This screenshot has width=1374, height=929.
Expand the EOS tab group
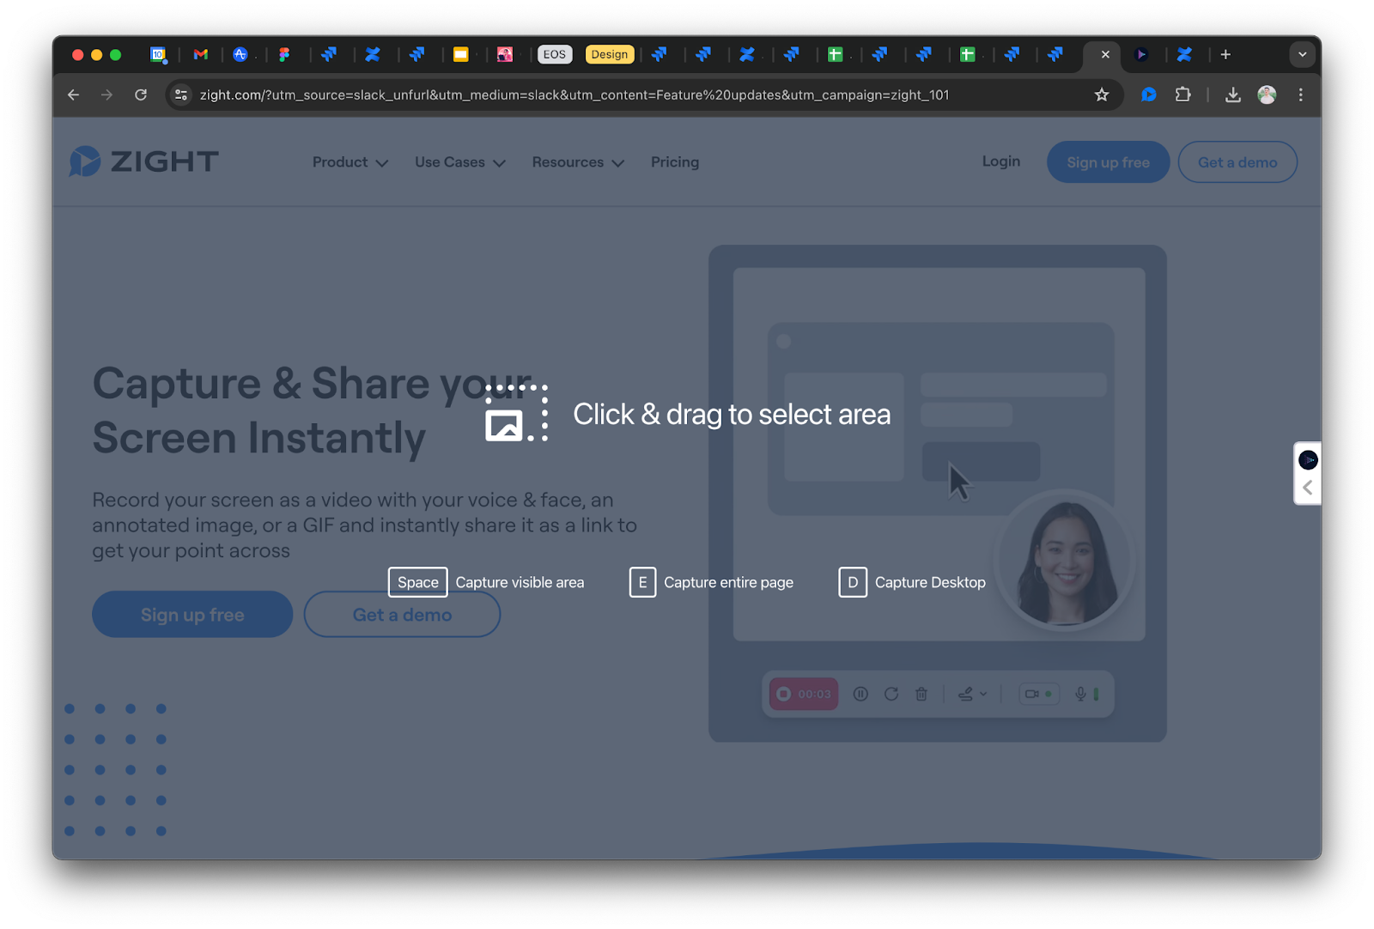[x=555, y=54]
